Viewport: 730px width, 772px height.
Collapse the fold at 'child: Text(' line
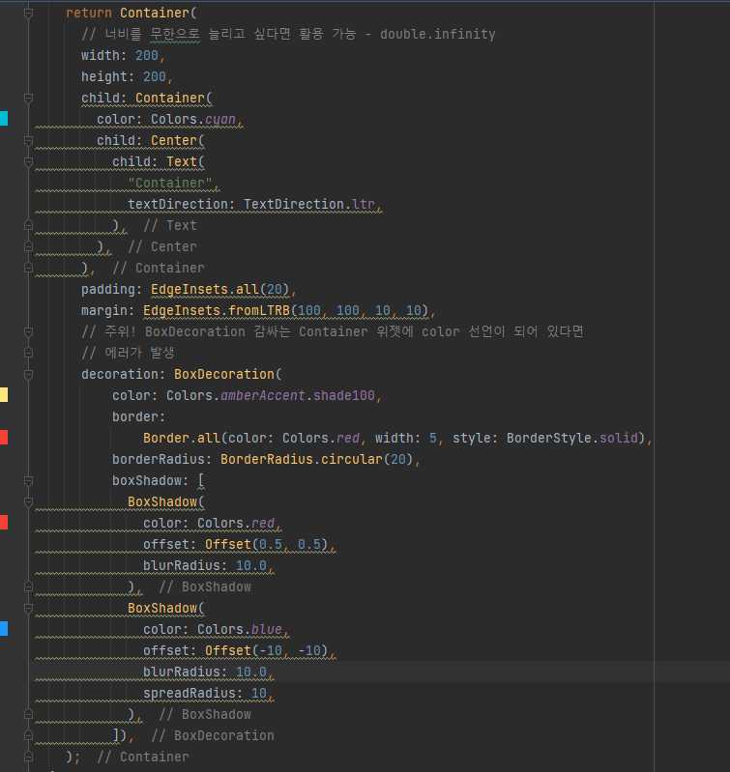pos(29,162)
